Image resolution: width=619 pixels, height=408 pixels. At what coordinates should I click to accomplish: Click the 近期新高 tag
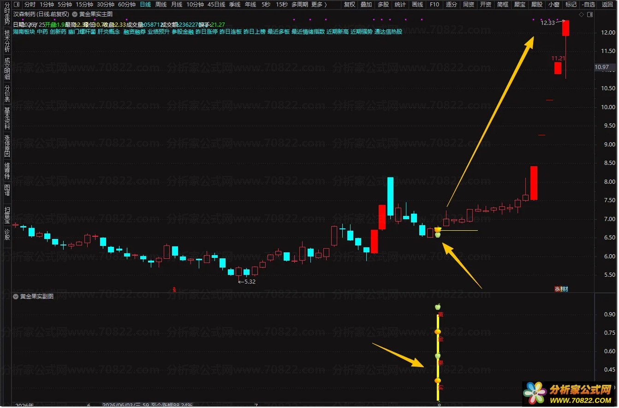pos(338,32)
